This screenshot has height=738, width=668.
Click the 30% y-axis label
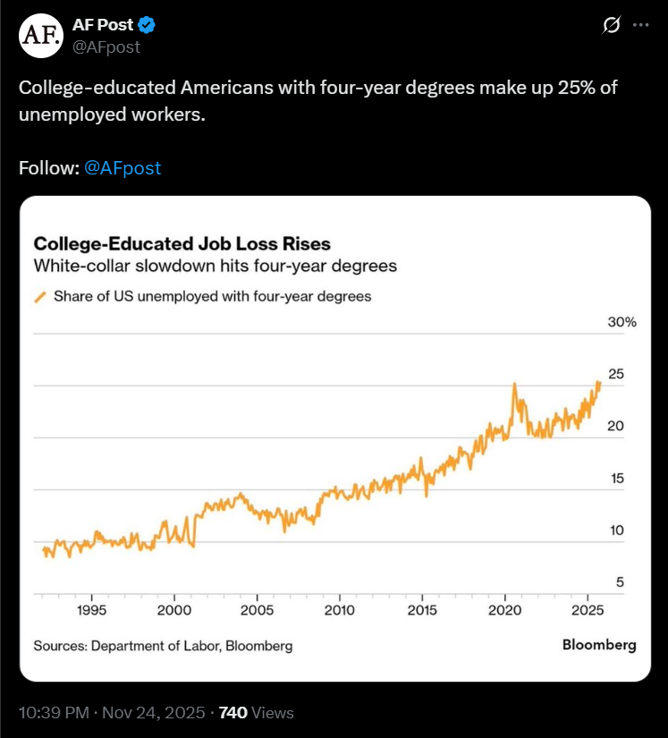pyautogui.click(x=621, y=322)
